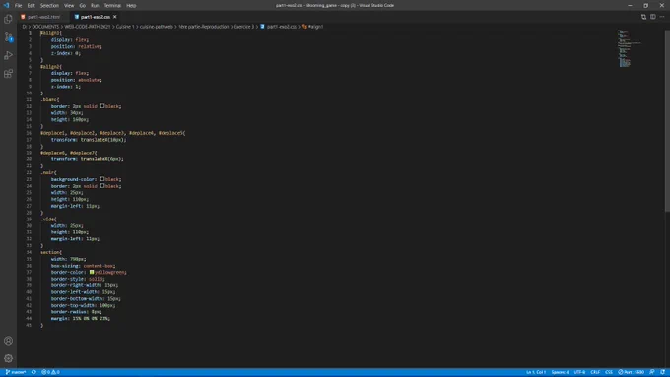Click the vertical scrollbar of the editor

(667, 120)
